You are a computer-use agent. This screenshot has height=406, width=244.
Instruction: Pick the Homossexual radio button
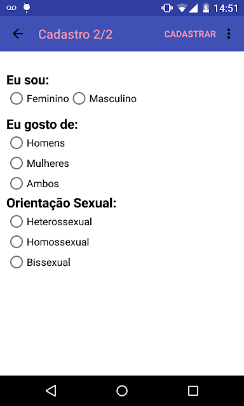tap(50, 242)
